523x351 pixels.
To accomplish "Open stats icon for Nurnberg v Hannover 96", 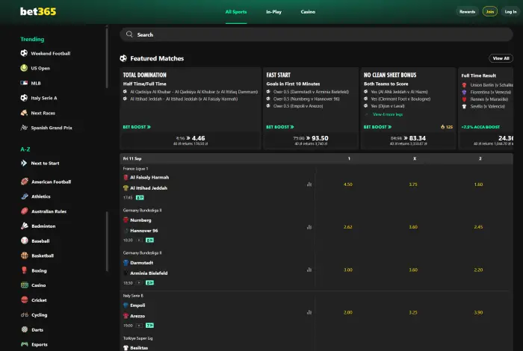I will point(309,227).
